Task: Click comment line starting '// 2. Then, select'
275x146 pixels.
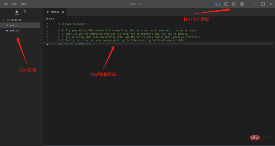Action: pos(123,34)
